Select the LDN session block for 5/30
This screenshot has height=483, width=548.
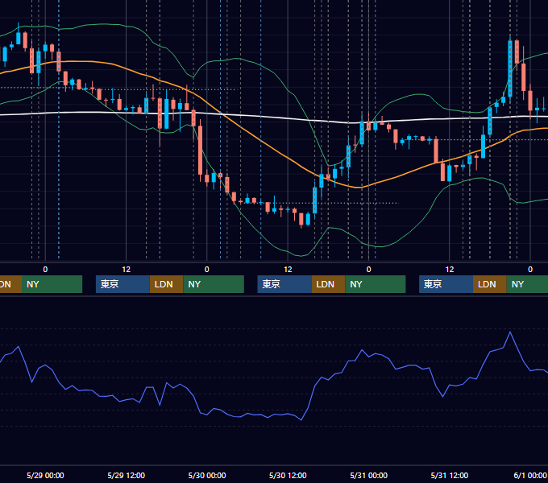[x=328, y=284]
